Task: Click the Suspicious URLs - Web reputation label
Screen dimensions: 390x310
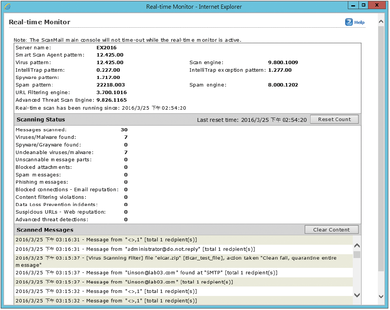Action: tap(60, 212)
